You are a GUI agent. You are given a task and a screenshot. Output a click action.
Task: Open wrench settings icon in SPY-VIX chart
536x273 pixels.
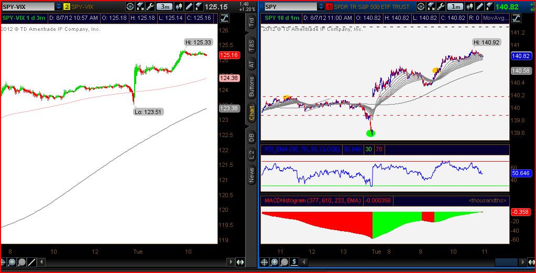click(150, 6)
